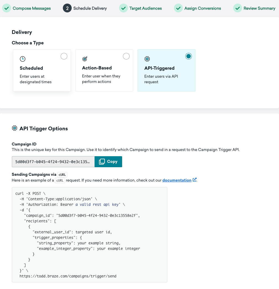
Task: Go to the Compose Messages step
Action: click(32, 8)
